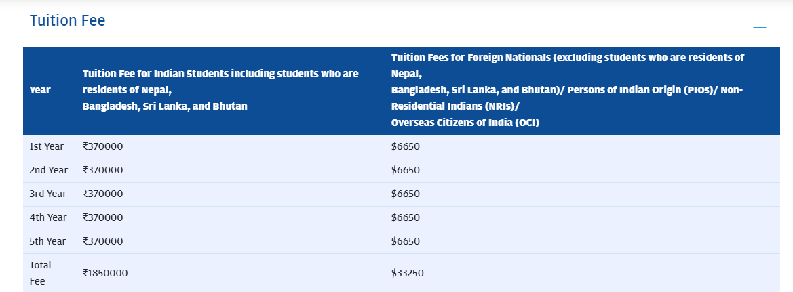Click the 3rd Year ₹370000 cell
The height and width of the screenshot is (292, 793).
pos(103,194)
